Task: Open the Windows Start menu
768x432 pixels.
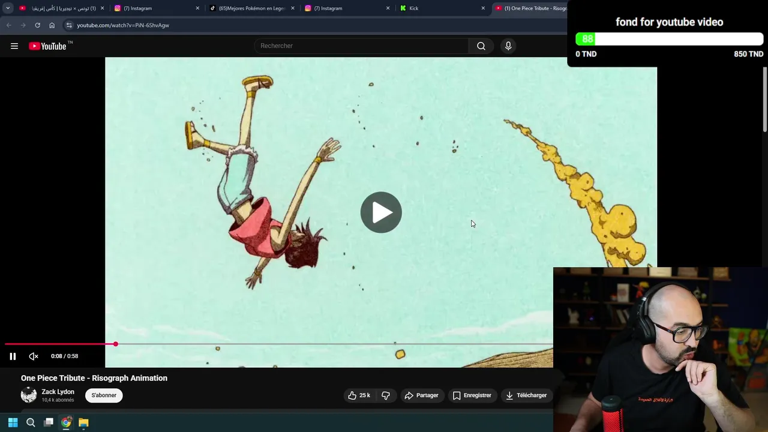Action: click(x=13, y=422)
